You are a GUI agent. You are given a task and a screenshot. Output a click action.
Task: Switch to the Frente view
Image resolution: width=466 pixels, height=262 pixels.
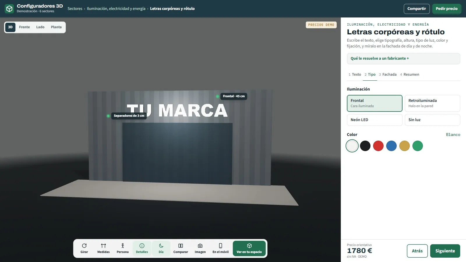(24, 27)
